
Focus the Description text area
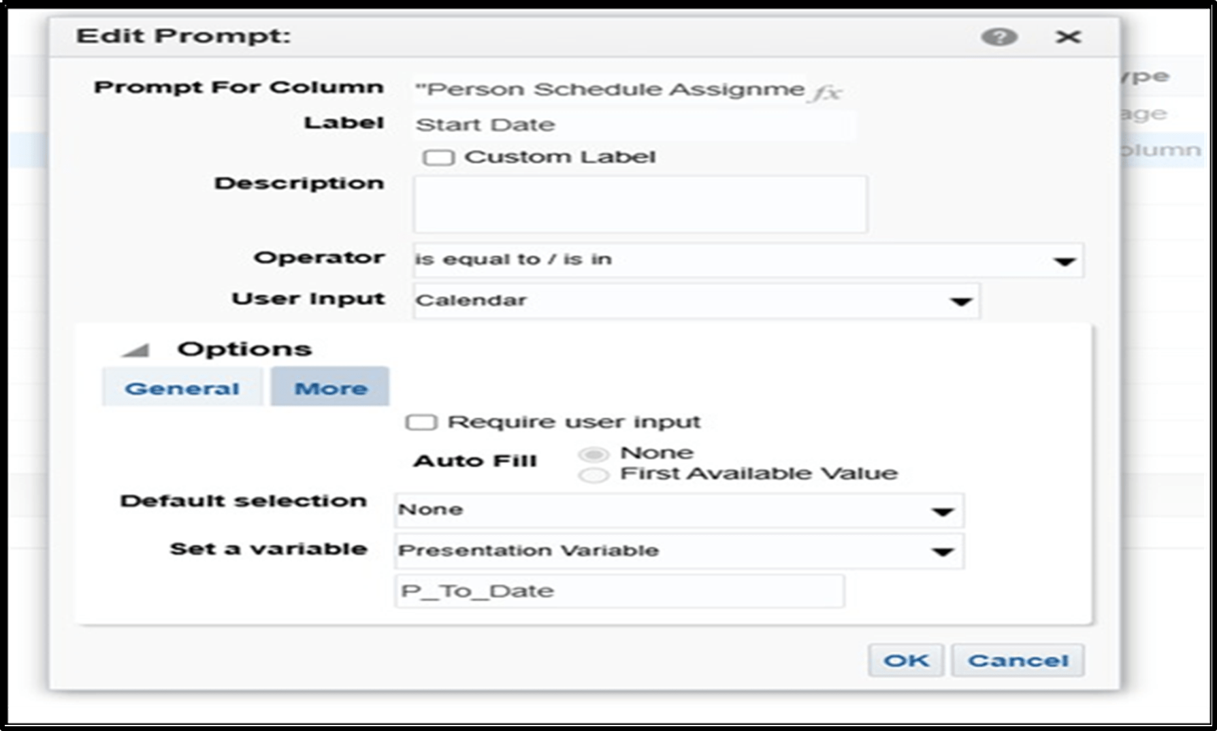tap(640, 205)
